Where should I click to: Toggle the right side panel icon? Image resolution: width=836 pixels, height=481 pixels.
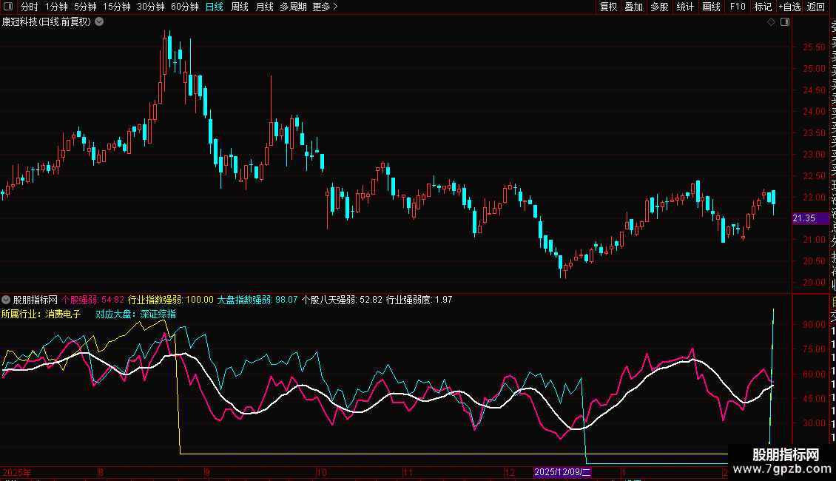(x=785, y=22)
